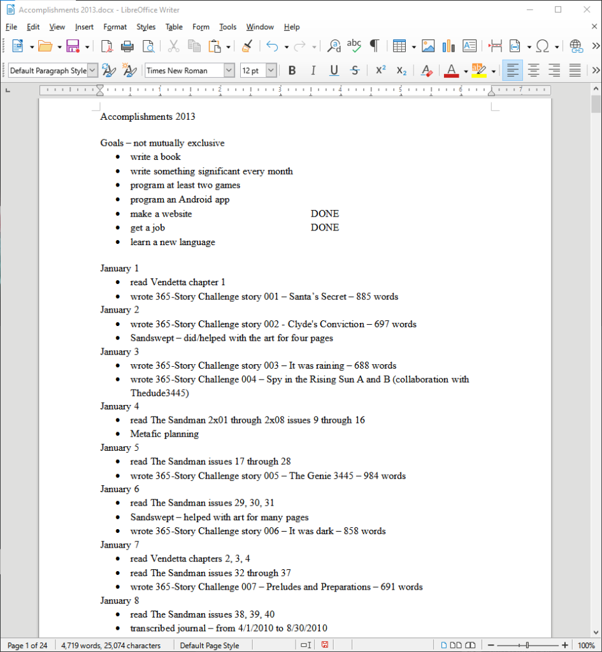Expand the Insert Table grid dropdown arrow
The width and height of the screenshot is (602, 652).
[413, 47]
